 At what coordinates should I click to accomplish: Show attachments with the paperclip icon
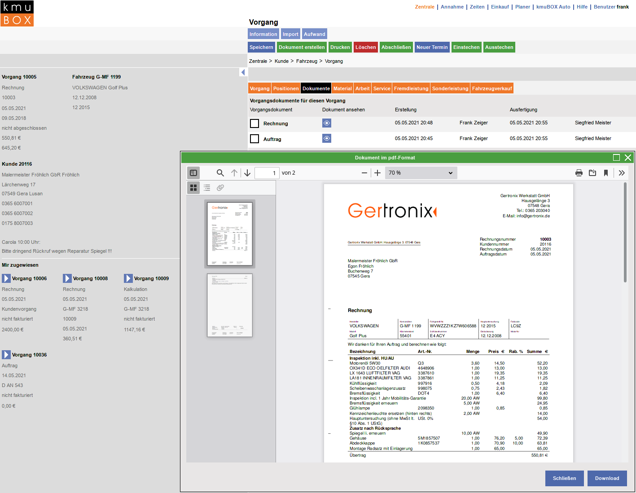pos(220,188)
